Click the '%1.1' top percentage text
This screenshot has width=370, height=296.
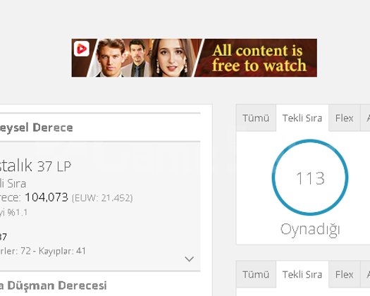pyautogui.click(x=17, y=212)
